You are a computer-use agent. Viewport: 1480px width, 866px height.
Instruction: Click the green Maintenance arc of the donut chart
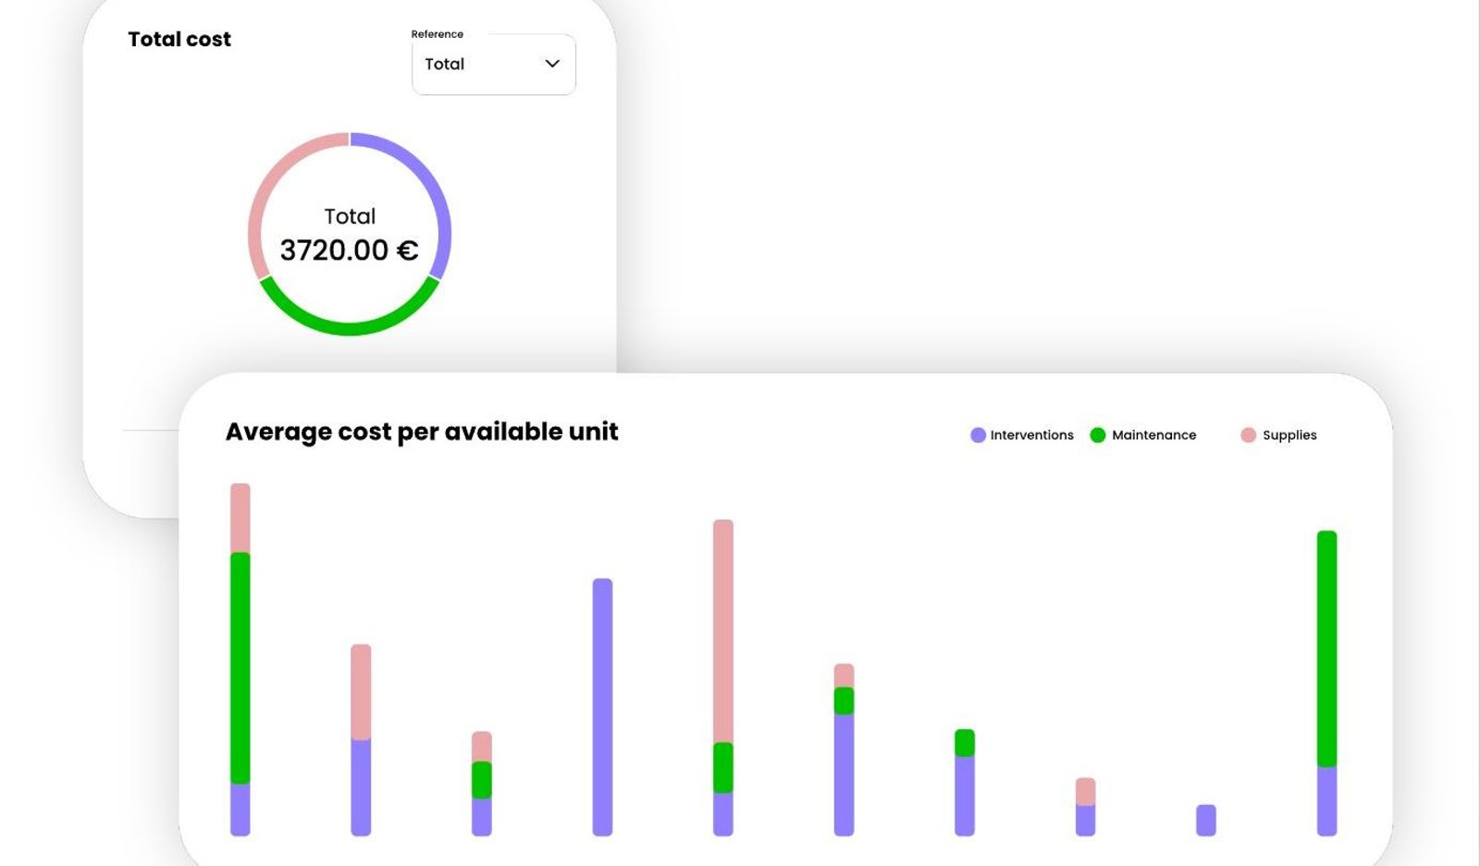[x=350, y=328]
